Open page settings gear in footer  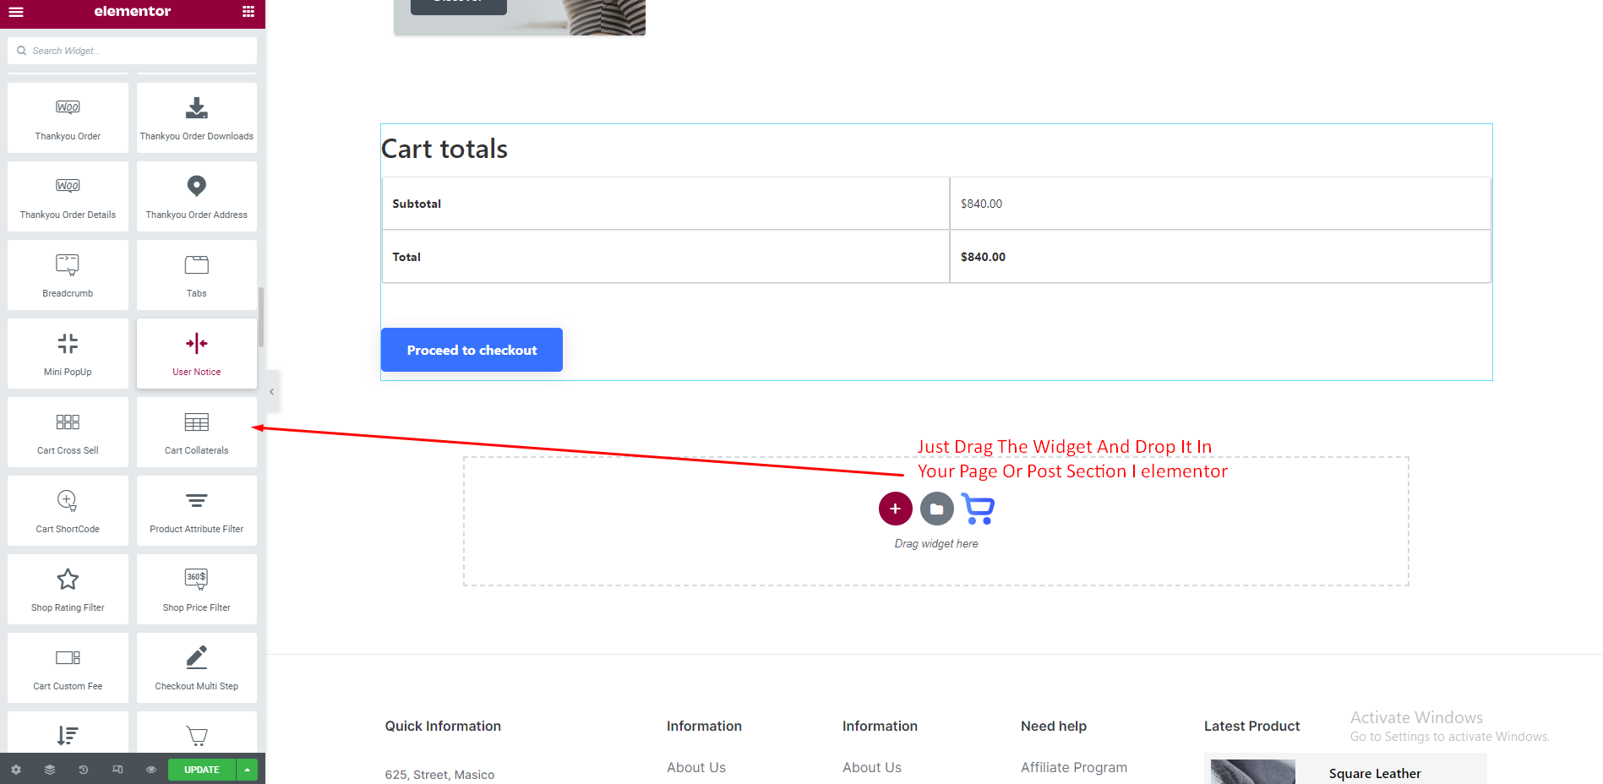point(16,770)
